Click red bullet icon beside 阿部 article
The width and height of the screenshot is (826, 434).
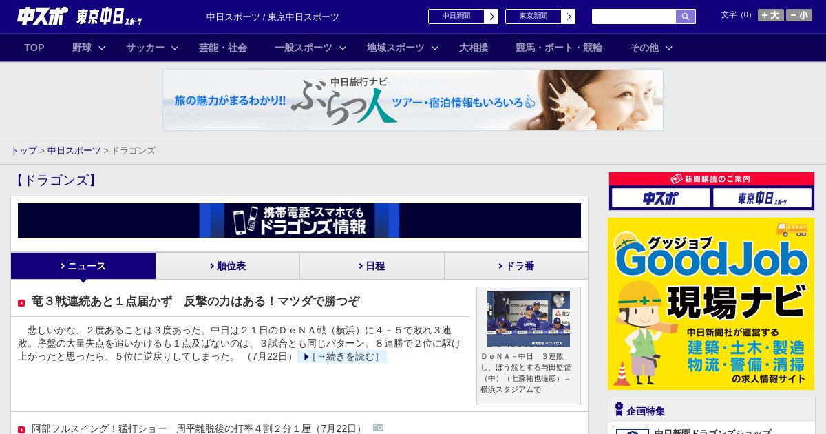point(21,430)
